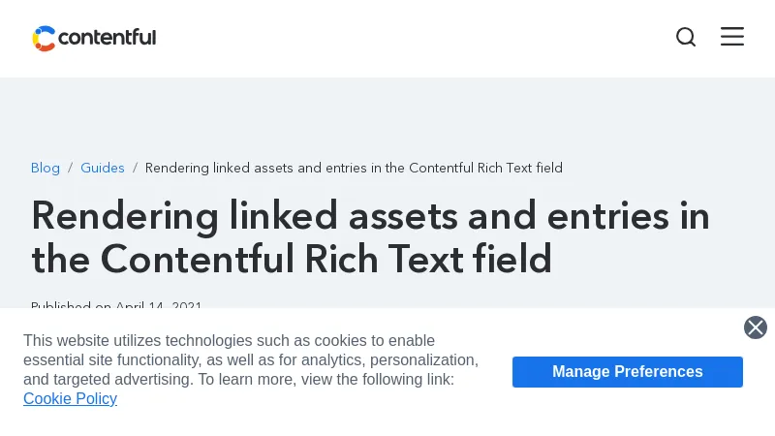Click the Contentful multicolor C logo icon
This screenshot has height=436, width=775.
click(44, 38)
